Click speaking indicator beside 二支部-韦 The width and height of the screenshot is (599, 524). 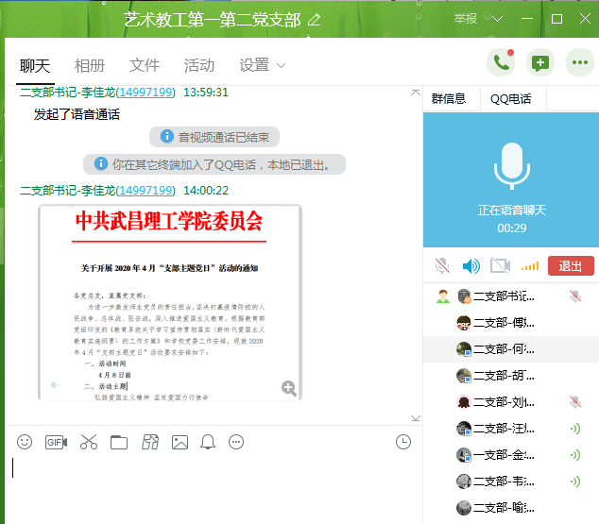575,482
